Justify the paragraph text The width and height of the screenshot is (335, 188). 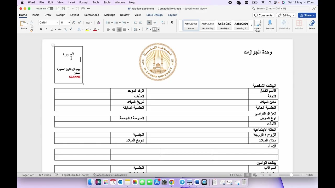pos(125,29)
